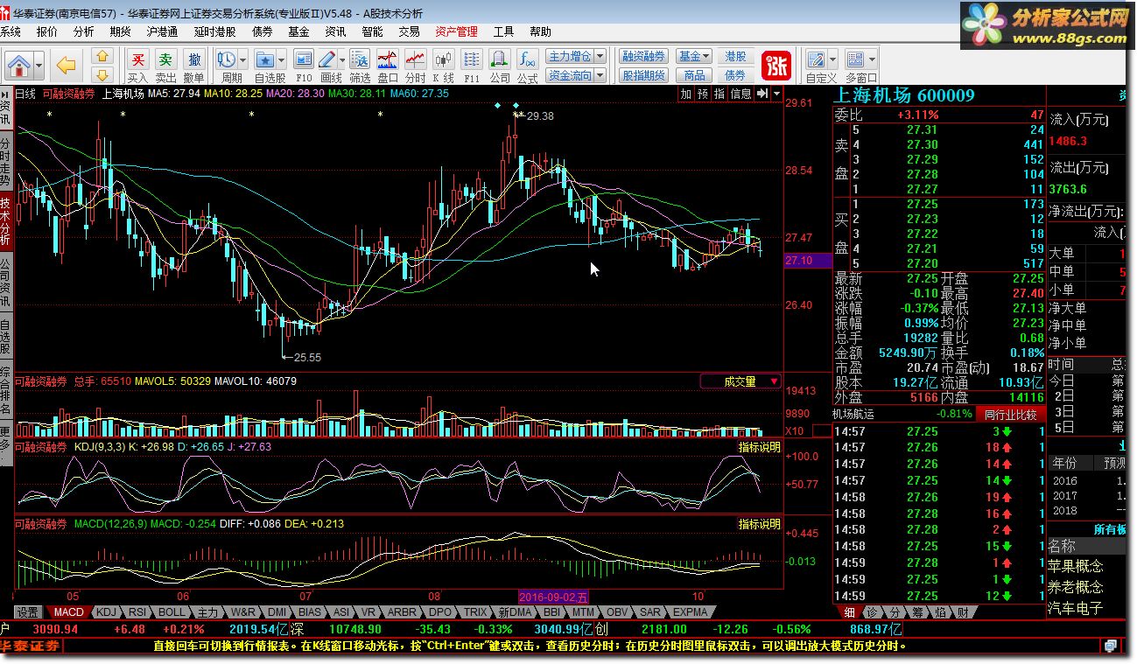Switch to the KDJ indicator tab
The width and height of the screenshot is (1137, 664).
point(106,612)
